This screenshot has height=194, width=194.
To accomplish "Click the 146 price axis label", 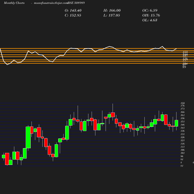I will coord(182,125).
